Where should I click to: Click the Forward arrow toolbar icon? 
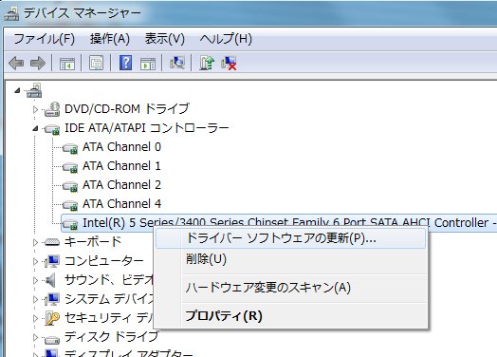(x=38, y=63)
